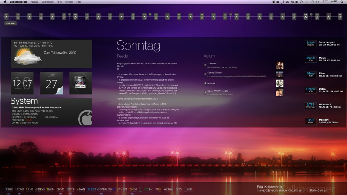Open the Fenster menu

pyautogui.click(x=69, y=2)
